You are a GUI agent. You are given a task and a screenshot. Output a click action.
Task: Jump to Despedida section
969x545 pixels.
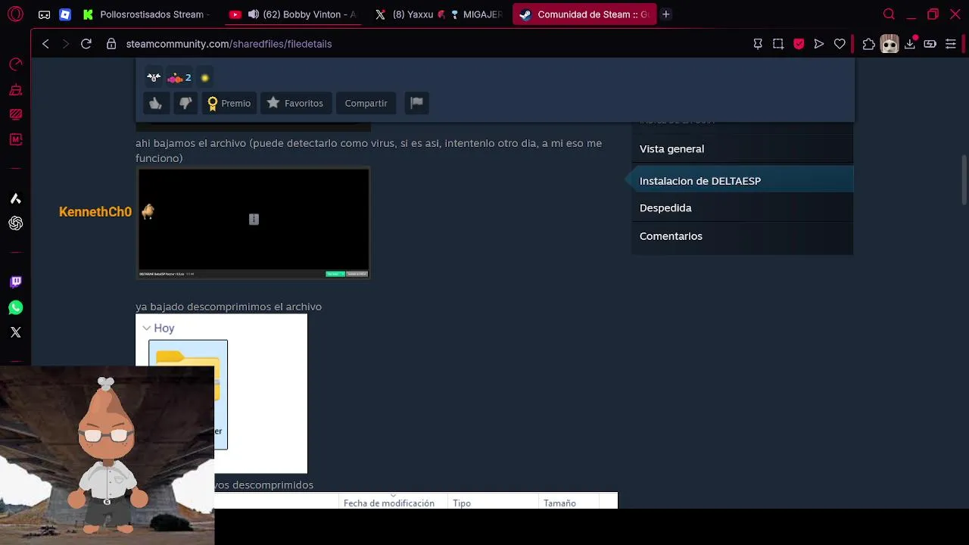tap(742, 208)
